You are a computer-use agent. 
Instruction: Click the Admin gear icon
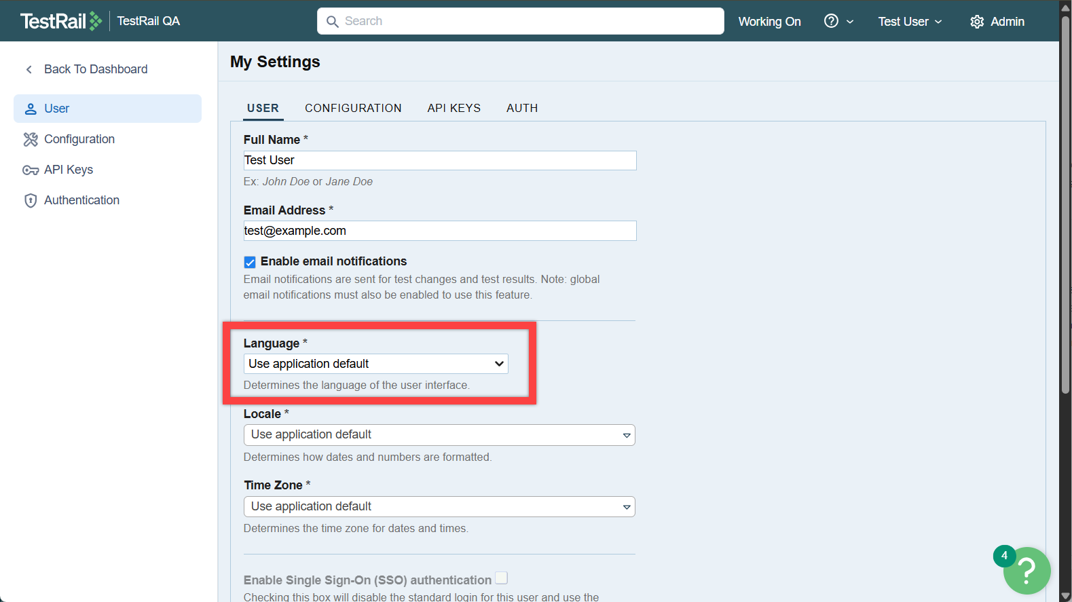coord(976,22)
